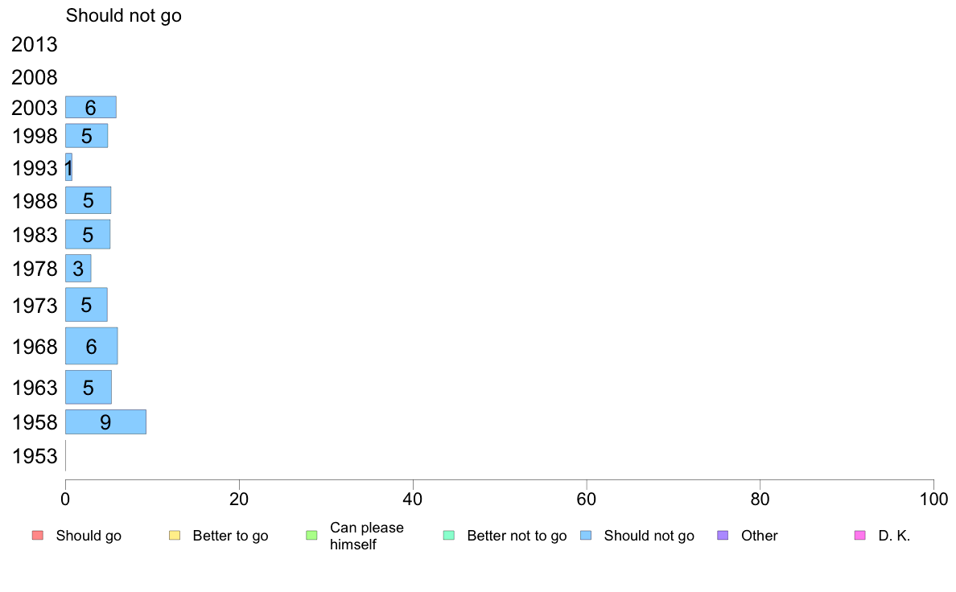Select the purple Other legend swatch
The width and height of the screenshot is (956, 592).
(723, 536)
